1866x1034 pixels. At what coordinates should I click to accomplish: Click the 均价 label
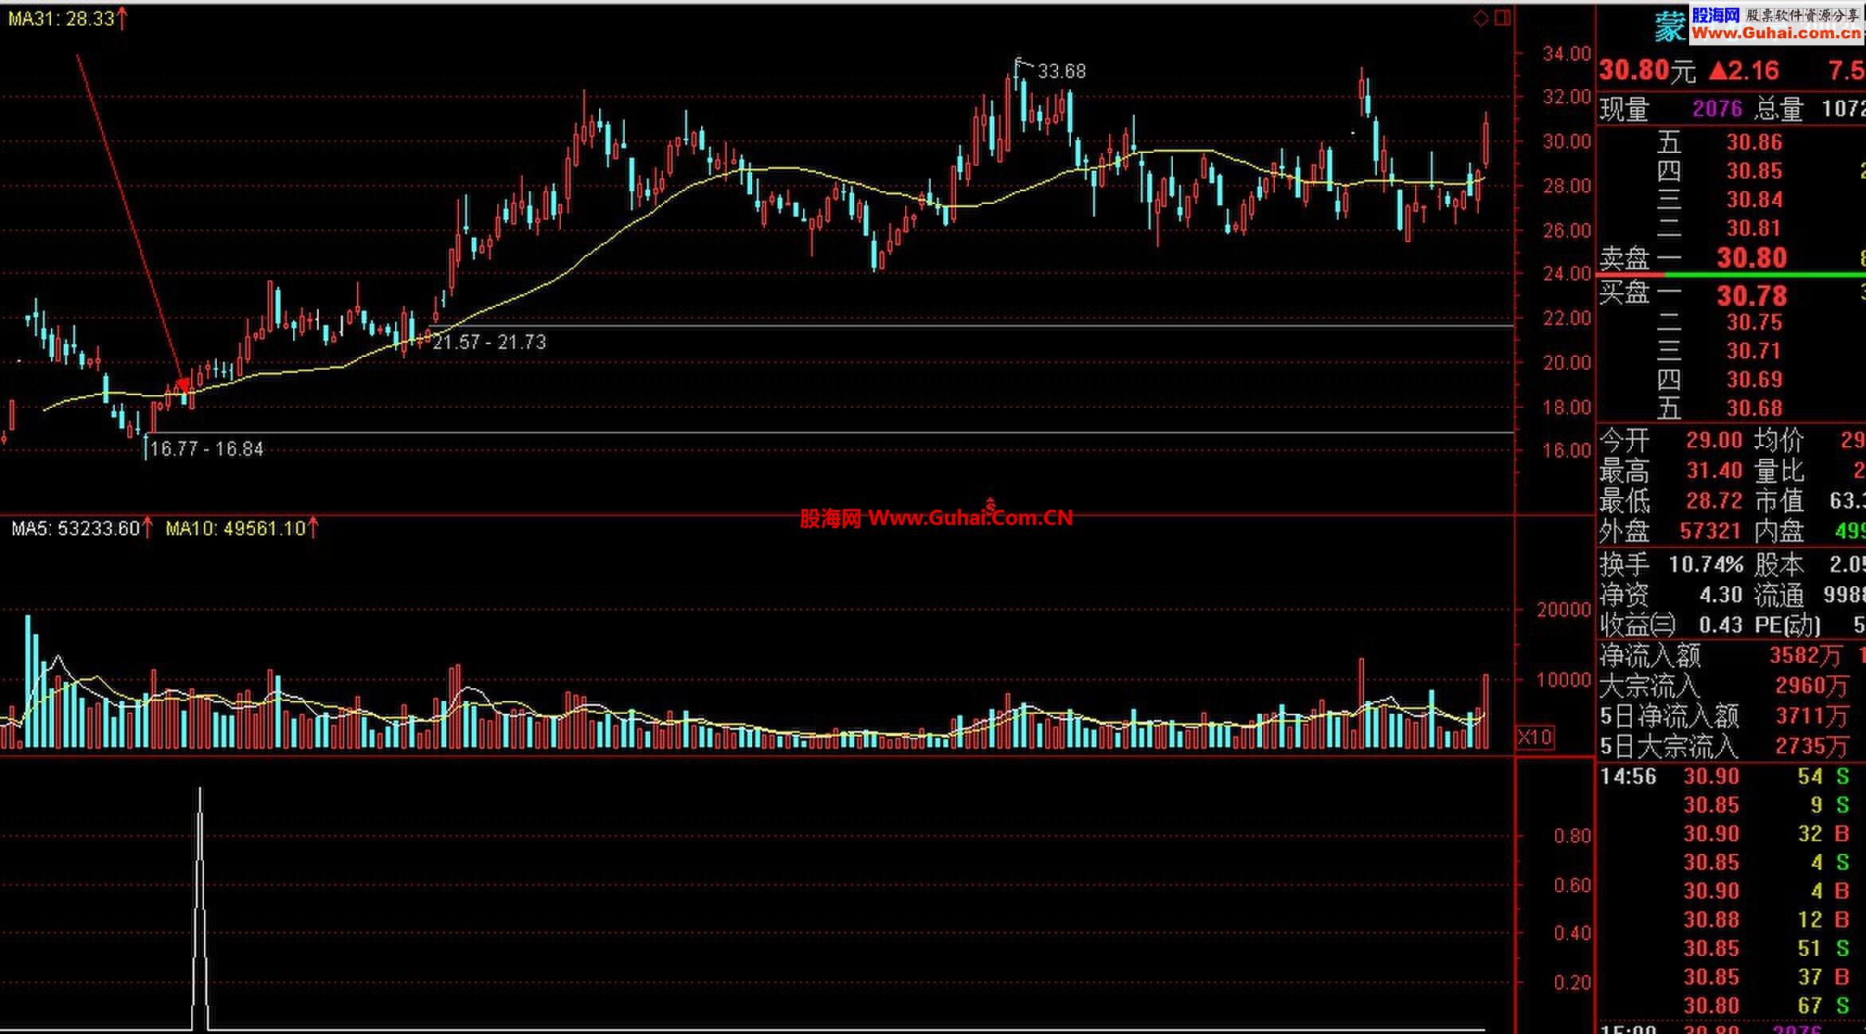[1778, 441]
